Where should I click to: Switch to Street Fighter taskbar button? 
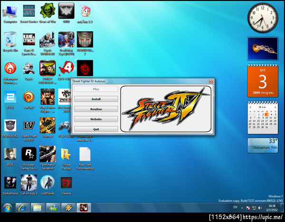[84, 208]
